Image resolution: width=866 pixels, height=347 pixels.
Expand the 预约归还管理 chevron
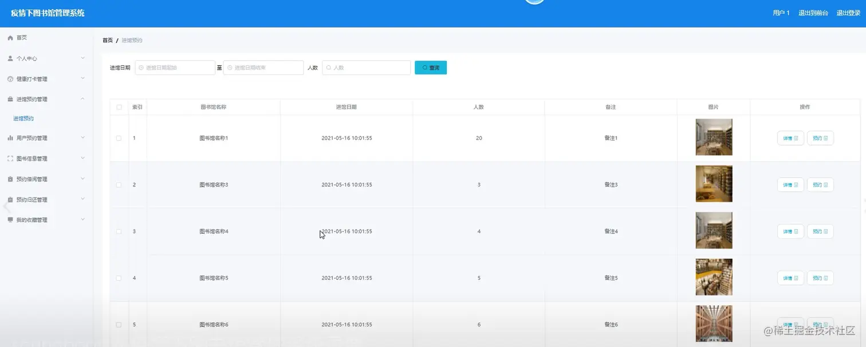(82, 199)
